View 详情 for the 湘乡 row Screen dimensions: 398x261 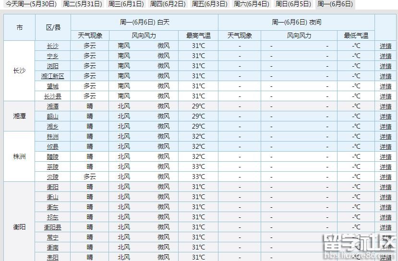386,127
